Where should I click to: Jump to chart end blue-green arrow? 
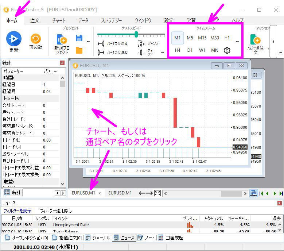coord(281,193)
